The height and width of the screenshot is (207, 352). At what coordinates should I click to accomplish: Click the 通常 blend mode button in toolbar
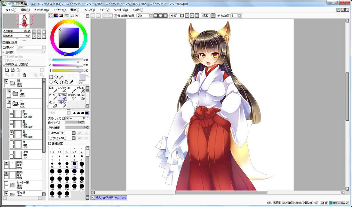click(205, 16)
